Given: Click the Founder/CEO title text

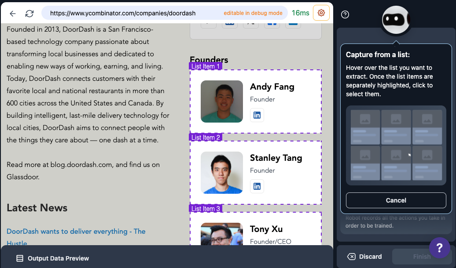Looking at the screenshot, I should click(270, 241).
